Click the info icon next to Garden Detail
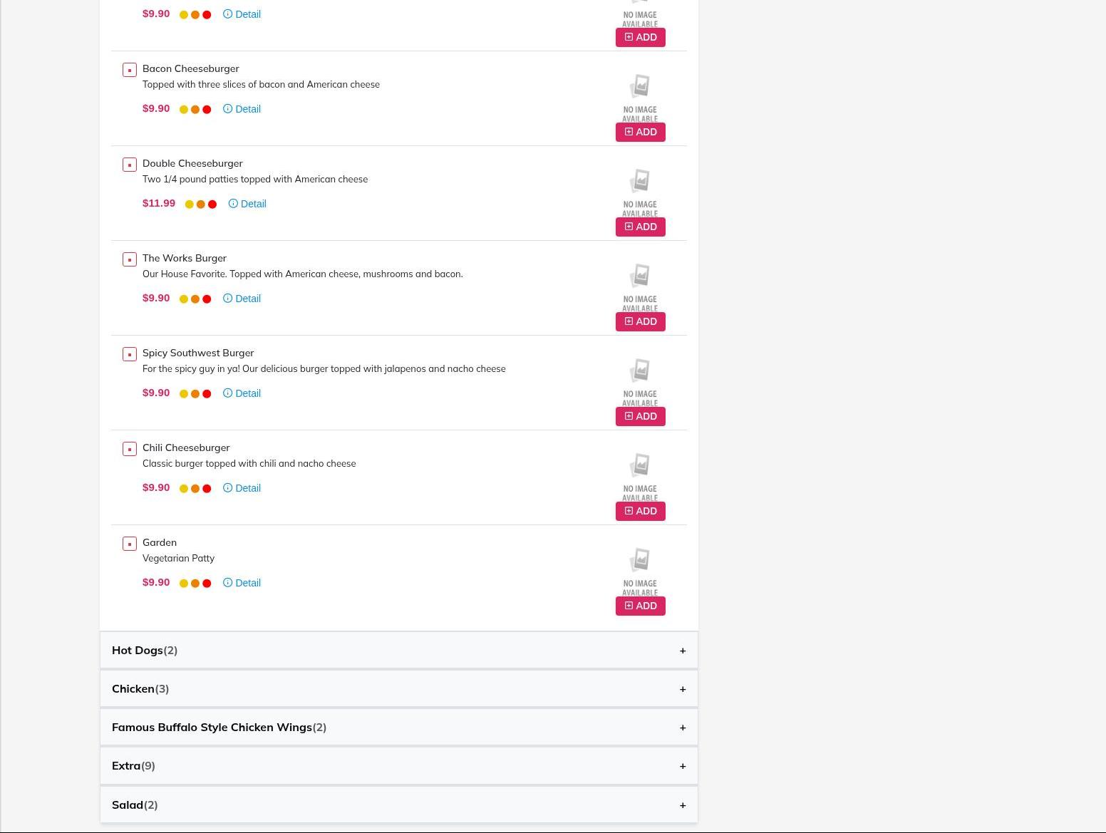This screenshot has width=1106, height=833. click(x=227, y=583)
